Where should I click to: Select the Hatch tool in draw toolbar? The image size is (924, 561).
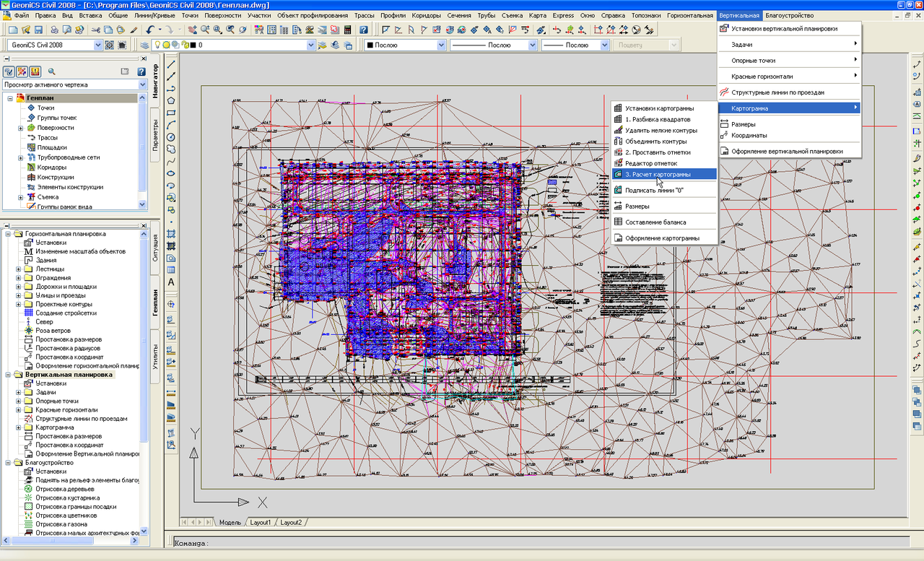[172, 234]
